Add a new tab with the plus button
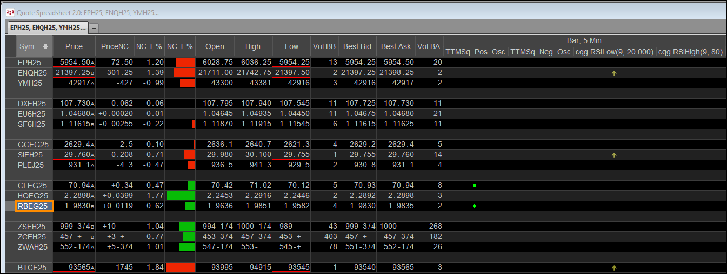Screen dimensions: 727x274 94,28
